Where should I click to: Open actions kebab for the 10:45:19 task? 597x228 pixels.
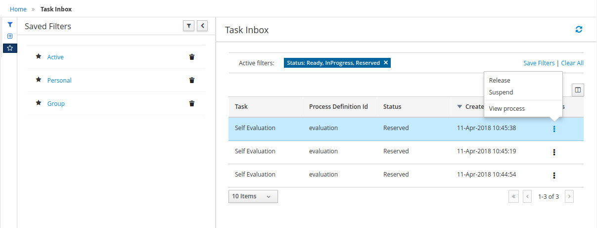pos(554,152)
